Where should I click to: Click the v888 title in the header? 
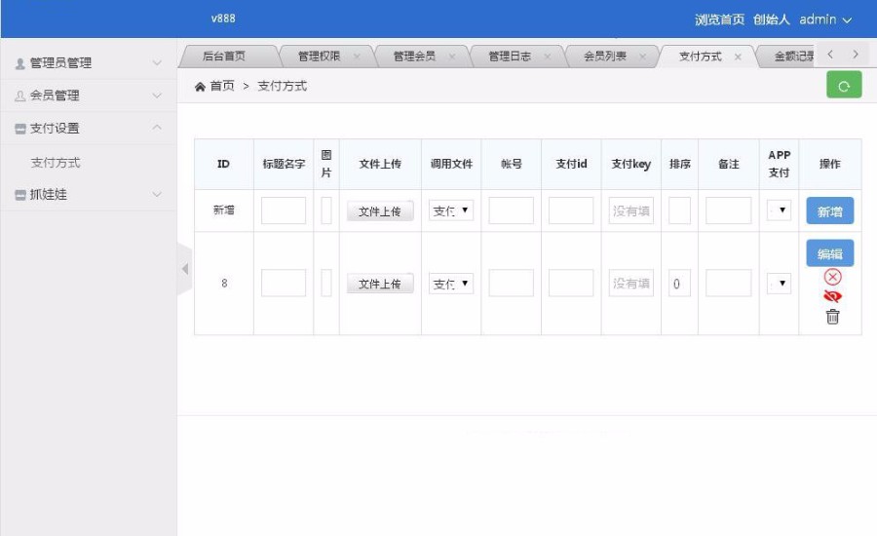(223, 19)
